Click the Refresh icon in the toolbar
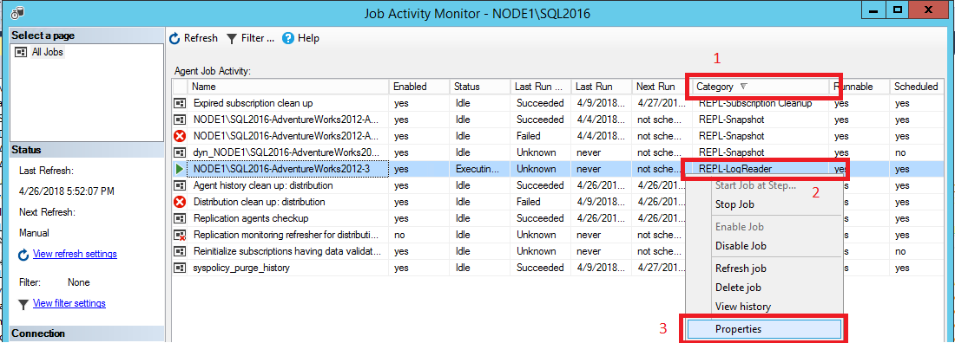Viewport: 955px width, 343px height. (175, 38)
